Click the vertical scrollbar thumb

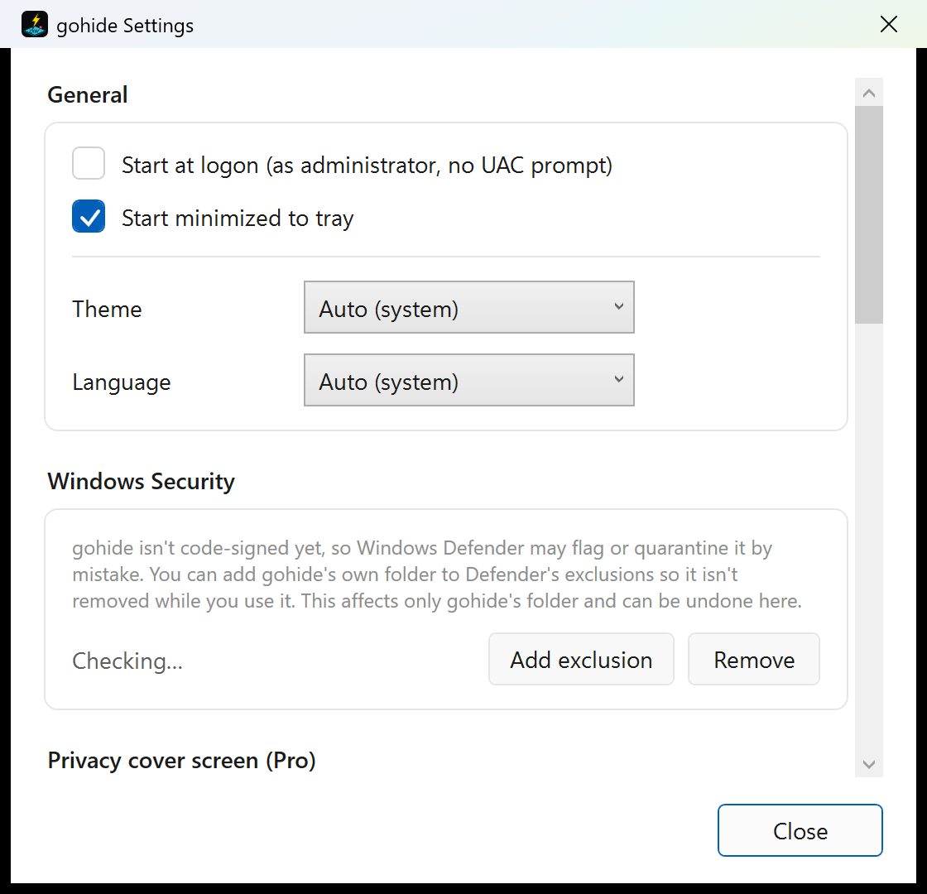tap(868, 215)
